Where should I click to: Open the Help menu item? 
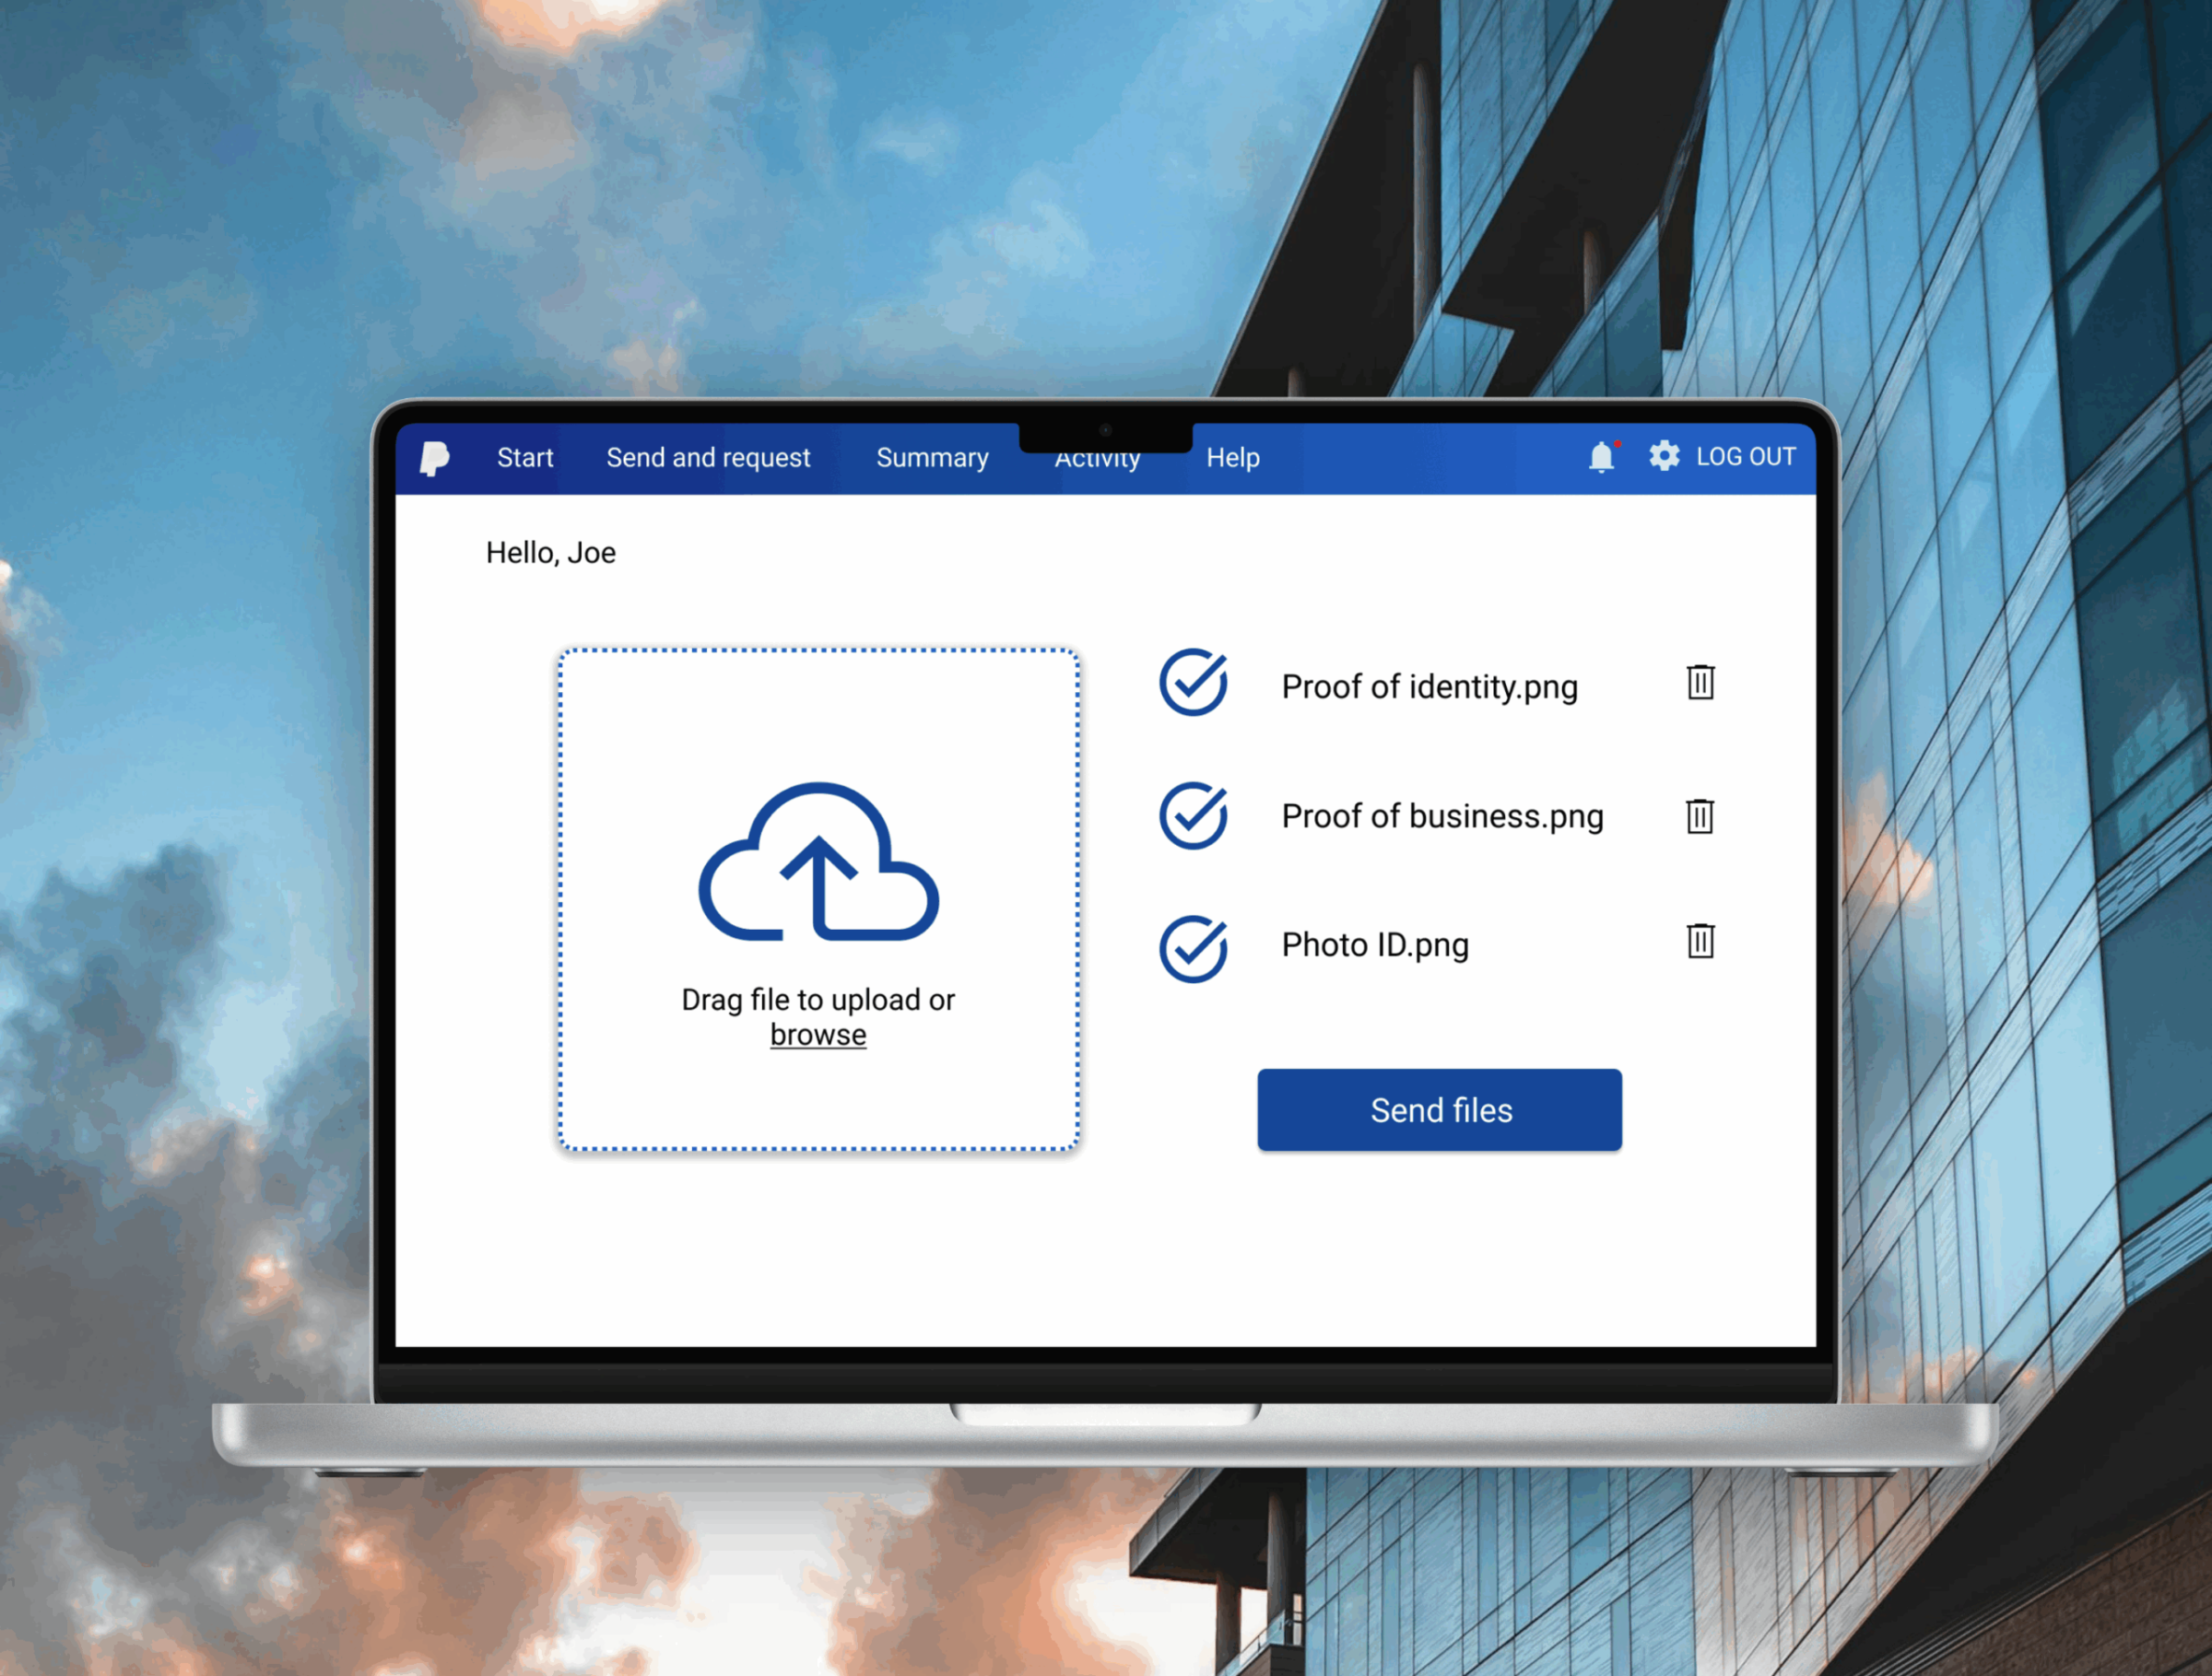tap(1233, 458)
